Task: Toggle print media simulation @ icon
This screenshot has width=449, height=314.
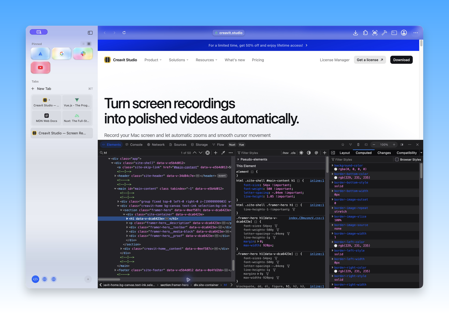Action: 316,153
